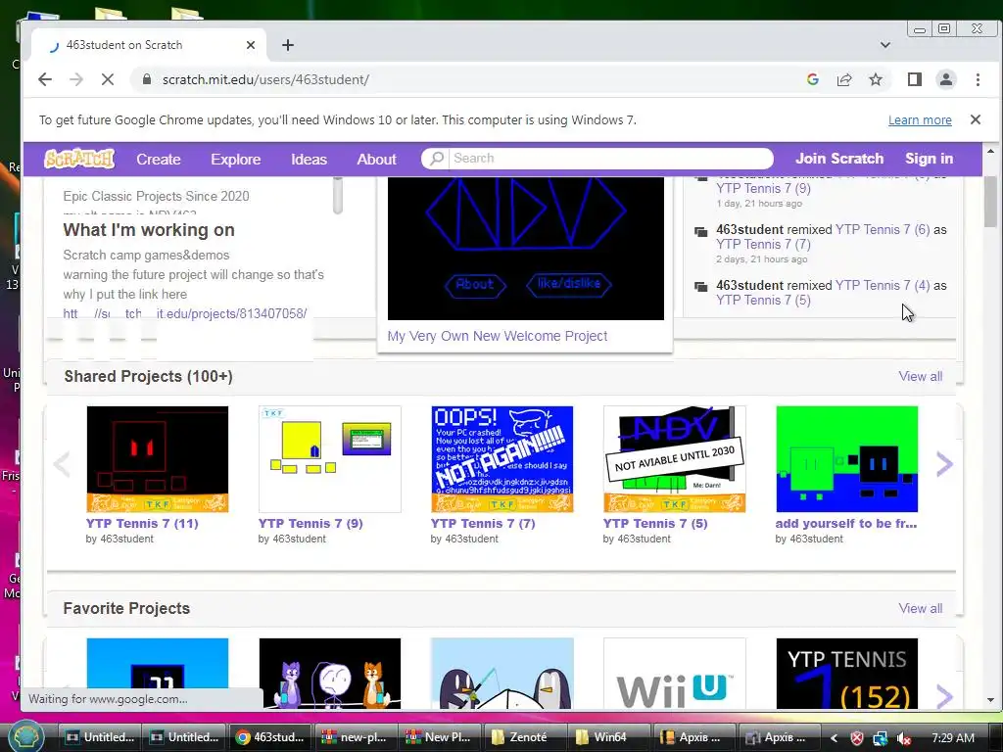The height and width of the screenshot is (752, 1003).
Task: Click the magnifier icon in Scratch search
Action: [x=437, y=158]
